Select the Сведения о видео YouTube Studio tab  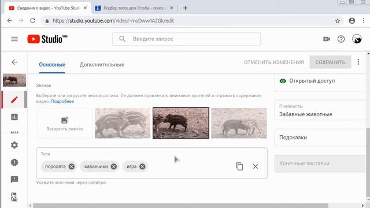47,8
